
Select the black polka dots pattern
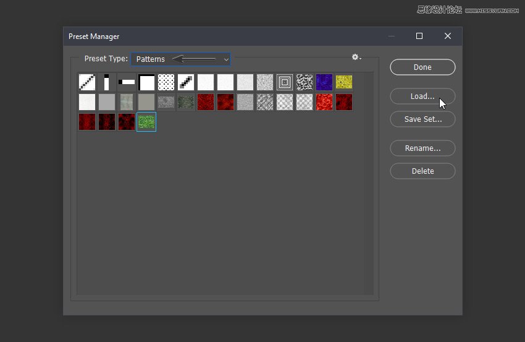coord(166,82)
